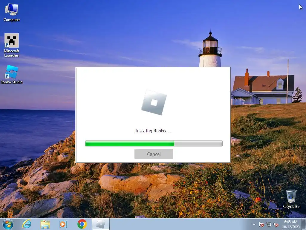Open the Windows Start menu orb

point(8,224)
